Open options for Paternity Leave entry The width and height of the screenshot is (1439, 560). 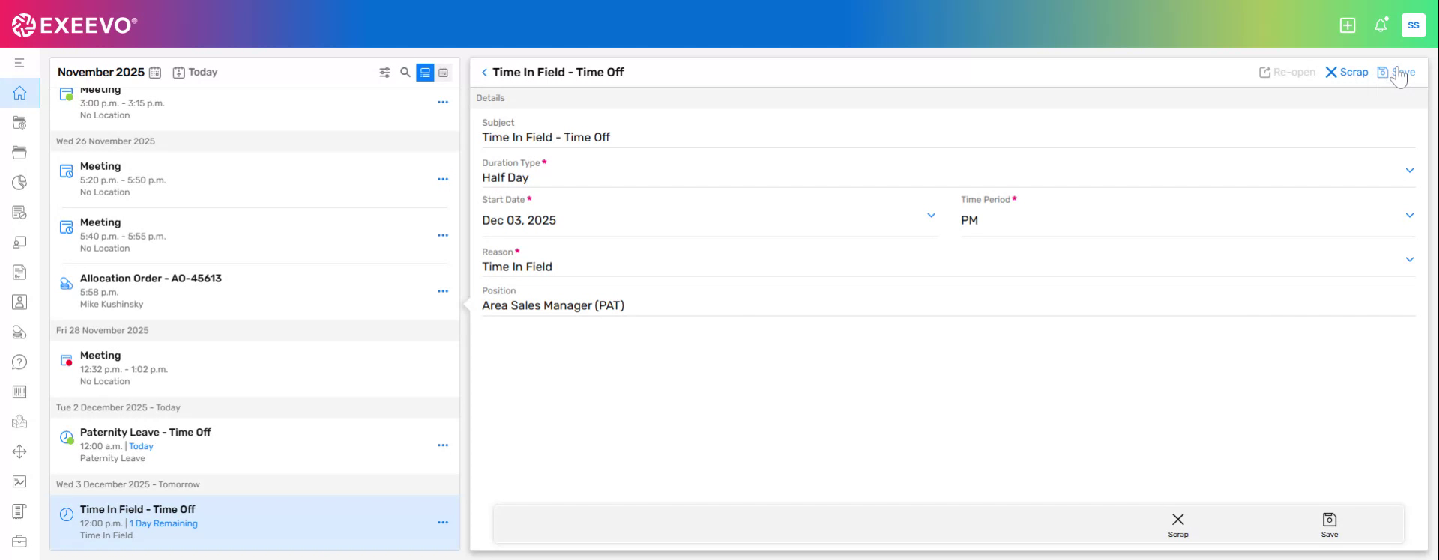(x=443, y=445)
